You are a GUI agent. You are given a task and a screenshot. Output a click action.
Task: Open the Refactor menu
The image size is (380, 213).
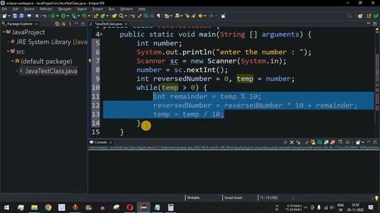pyautogui.click(x=46, y=9)
